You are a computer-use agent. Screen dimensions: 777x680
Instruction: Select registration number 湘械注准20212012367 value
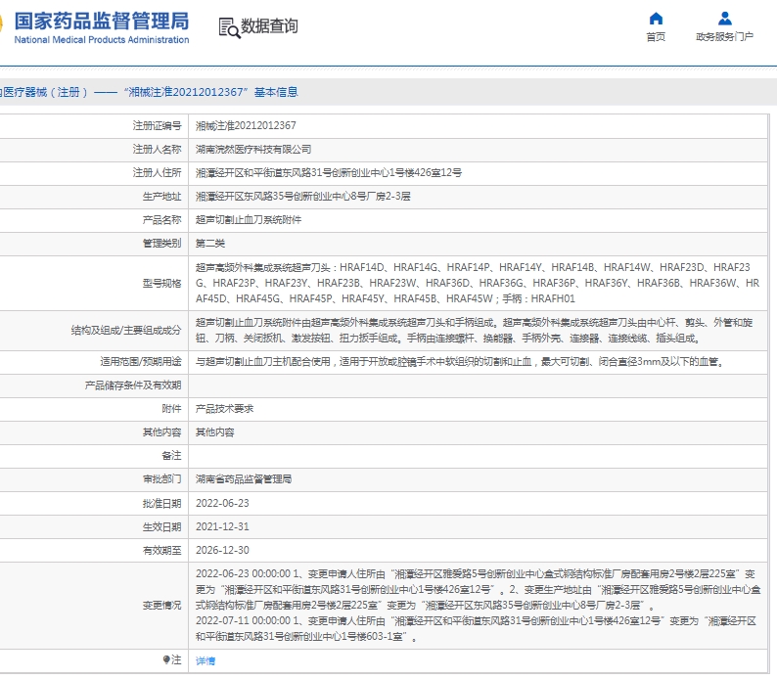coord(246,126)
